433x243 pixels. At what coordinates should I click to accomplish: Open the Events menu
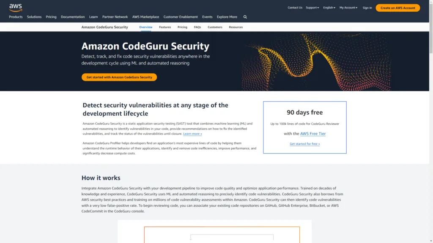point(207,17)
